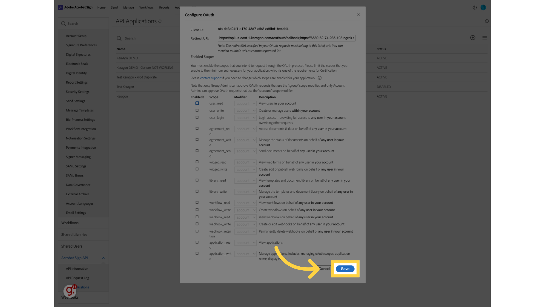Enable the user_read scope checkbox
545x307 pixels.
coord(197,103)
